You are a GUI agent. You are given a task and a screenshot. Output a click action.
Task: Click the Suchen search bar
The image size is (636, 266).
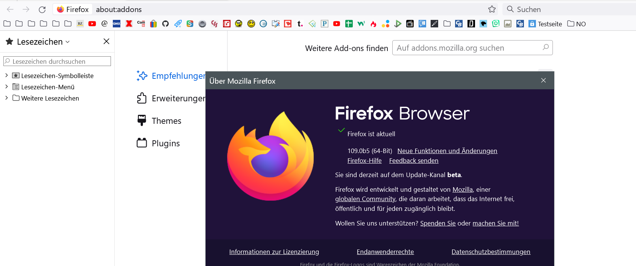point(569,9)
